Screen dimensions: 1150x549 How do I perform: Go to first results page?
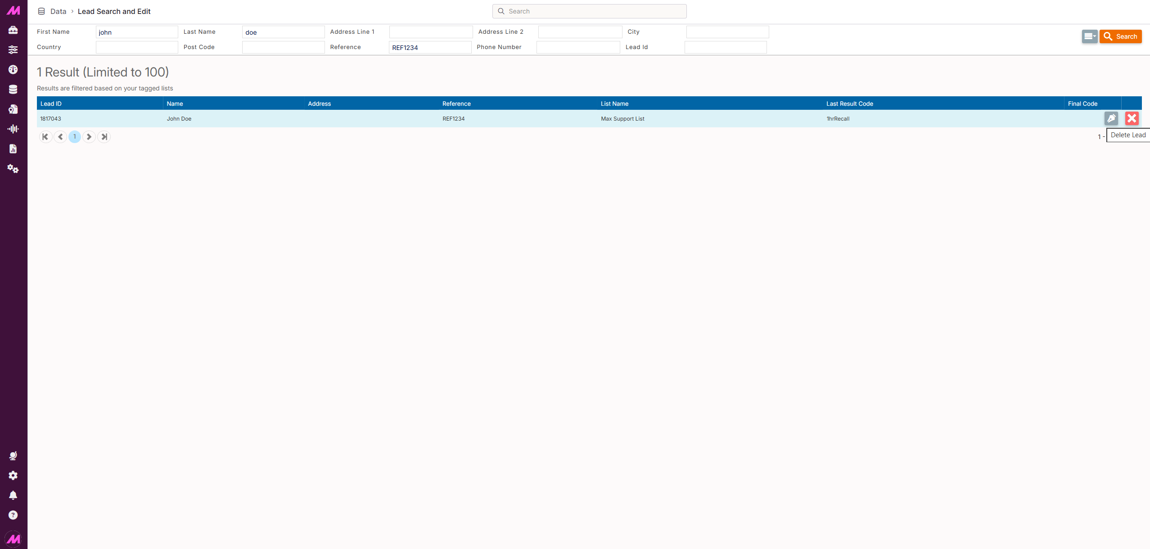point(45,137)
